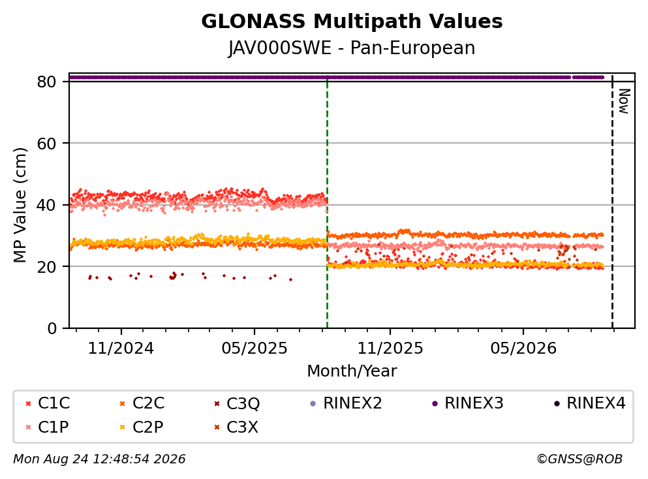Click the C1P legend marker
Screen dimensions: 648x479
click(x=29, y=427)
